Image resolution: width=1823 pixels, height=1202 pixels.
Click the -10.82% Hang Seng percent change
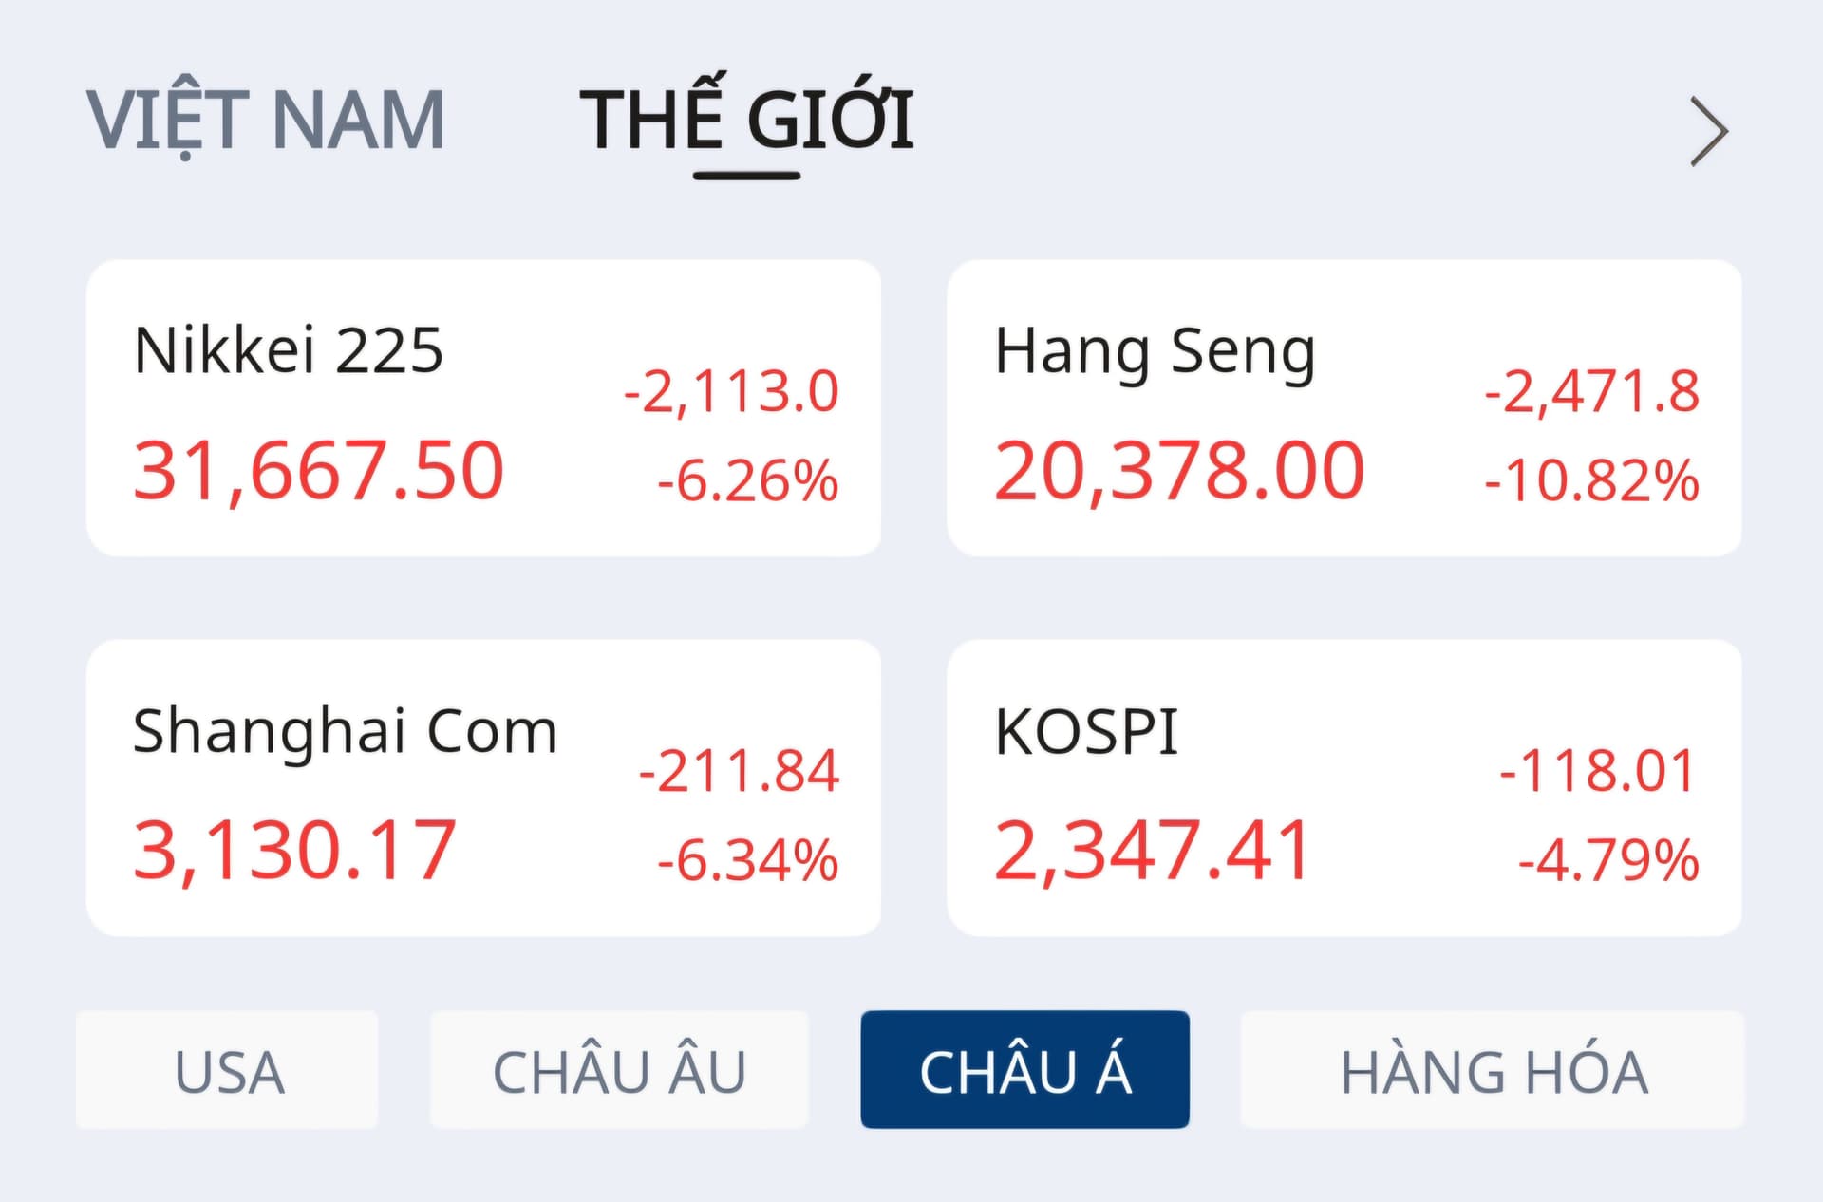pyautogui.click(x=1591, y=480)
